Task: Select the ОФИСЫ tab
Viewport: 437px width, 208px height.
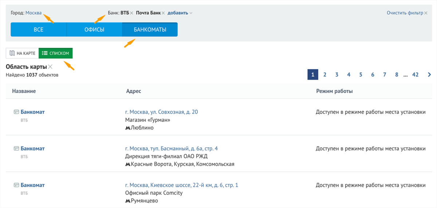Action: (x=94, y=29)
